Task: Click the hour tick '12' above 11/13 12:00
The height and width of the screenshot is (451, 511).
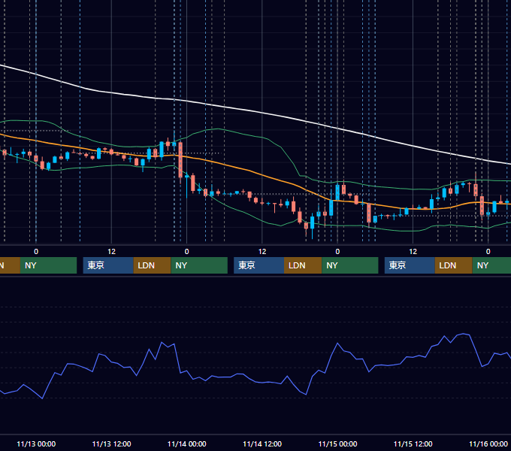Action: click(111, 252)
